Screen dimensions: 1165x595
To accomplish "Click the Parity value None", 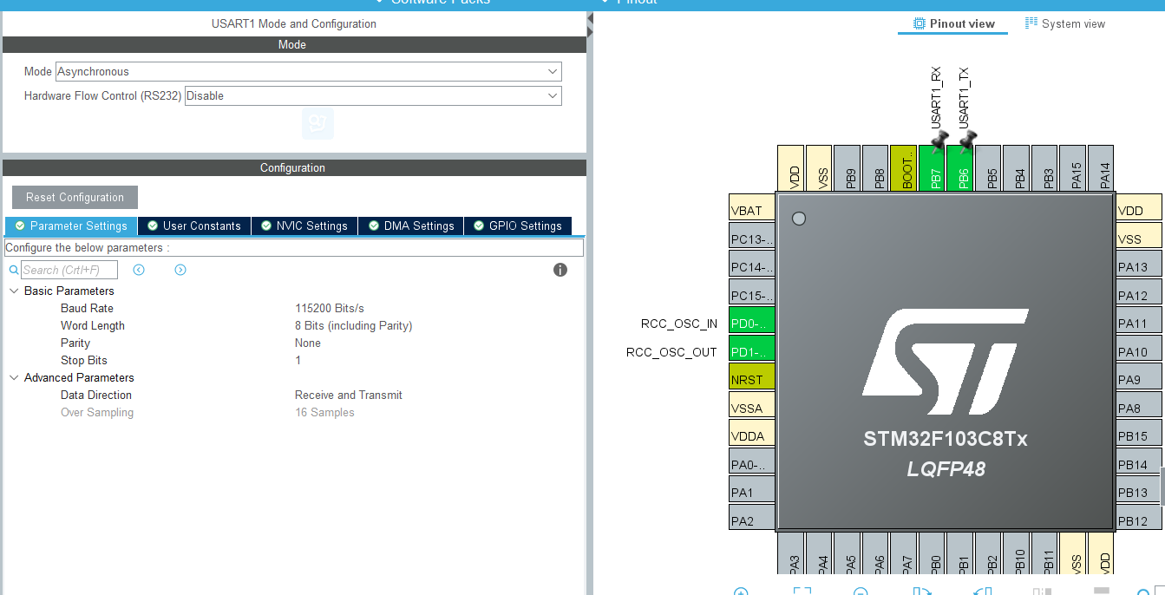I will click(x=308, y=343).
